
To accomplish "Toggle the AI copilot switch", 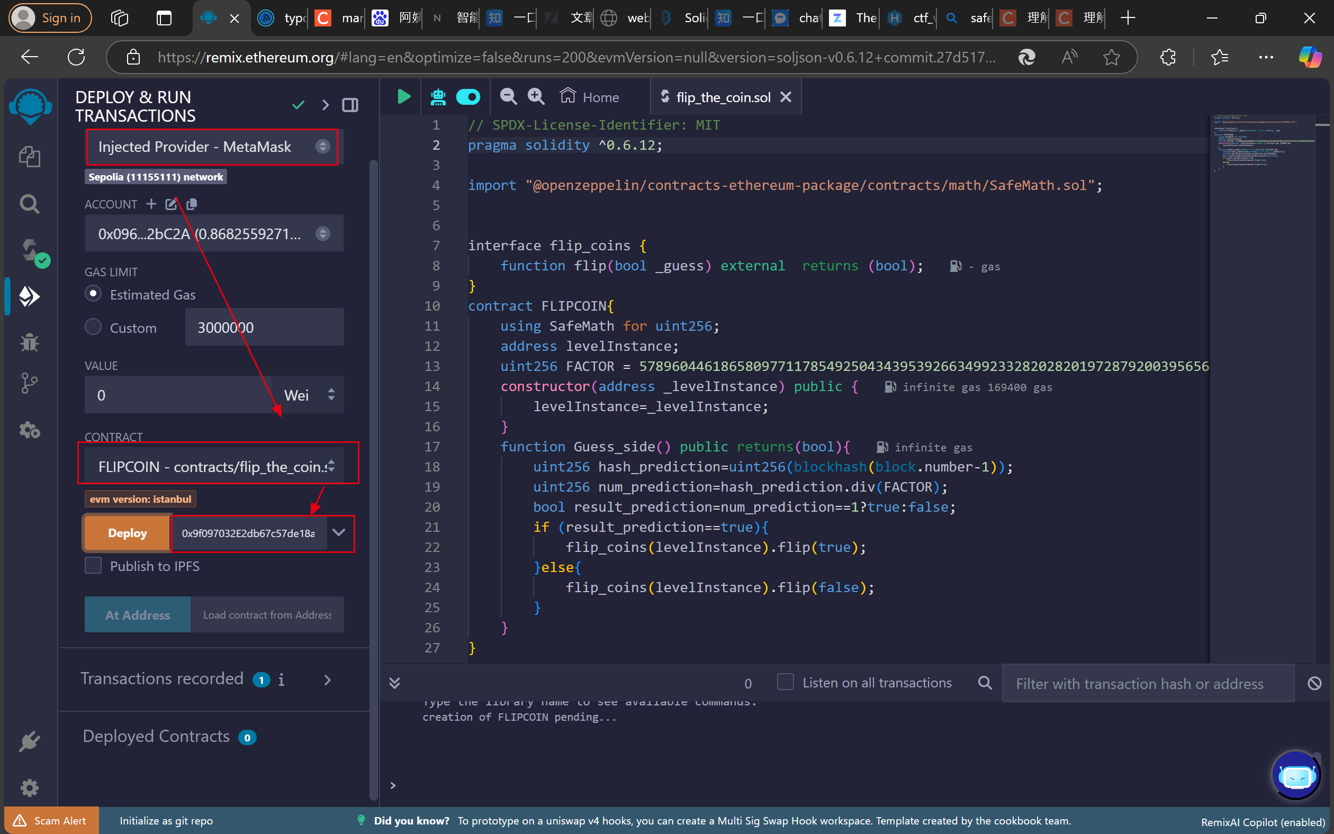I will 468,97.
